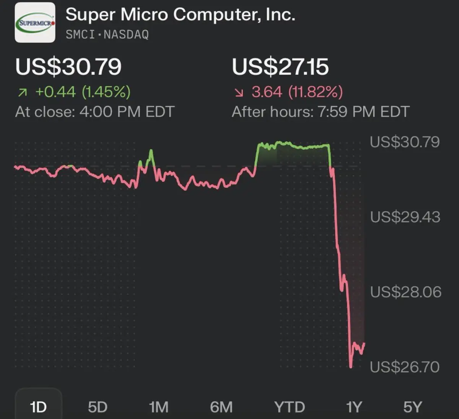The image size is (459, 419).
Task: Click the Super Micro Computer, Inc. title
Action: [180, 15]
